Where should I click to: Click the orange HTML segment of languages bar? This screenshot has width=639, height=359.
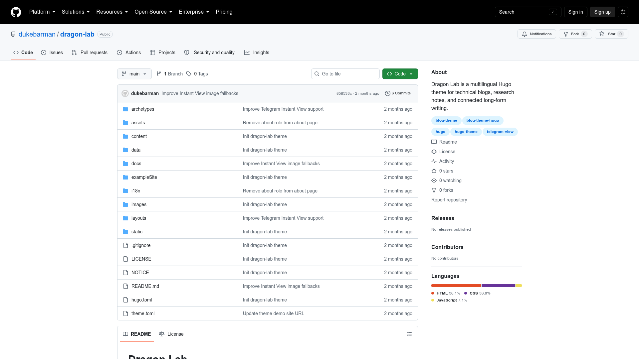coord(456,286)
